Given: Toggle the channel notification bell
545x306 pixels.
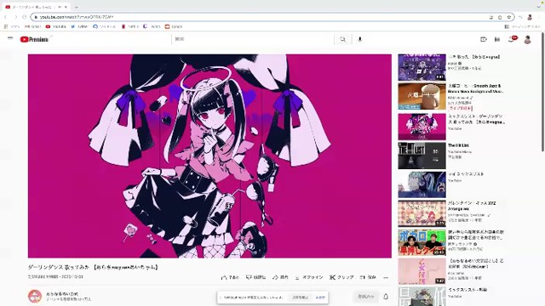Looking at the screenshot, I should (386, 297).
